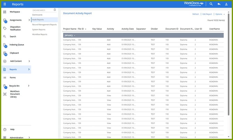This screenshot has height=140, width=233.
Task: Click the Clipboard icon
Action: (5, 53)
